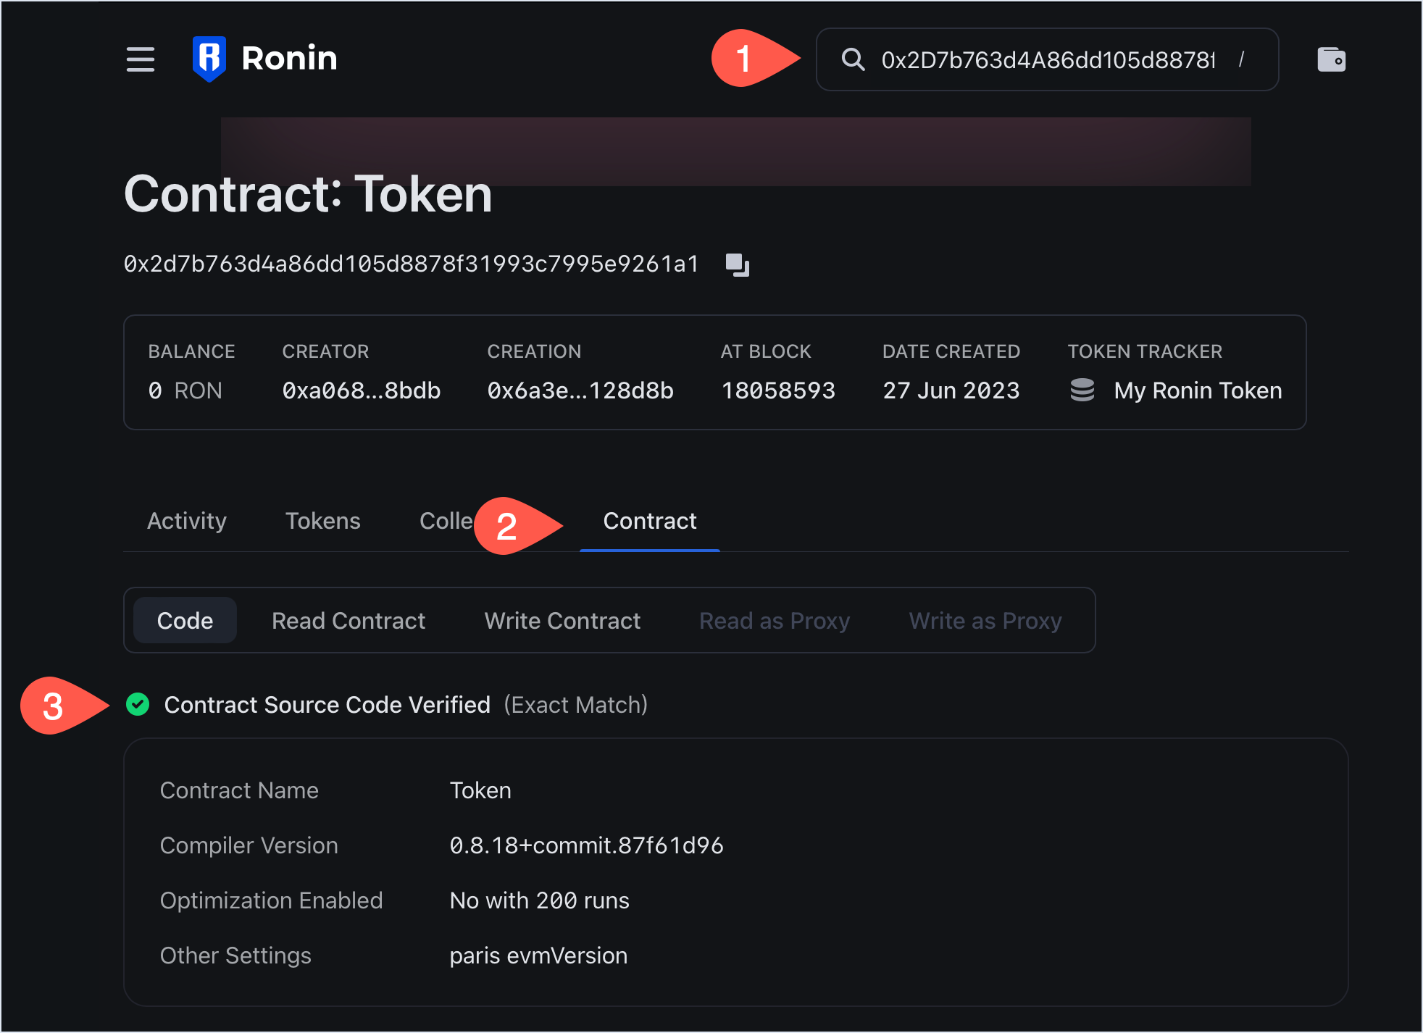This screenshot has height=1033, width=1423.
Task: Click the slash shortcut hint in search
Action: click(1241, 59)
